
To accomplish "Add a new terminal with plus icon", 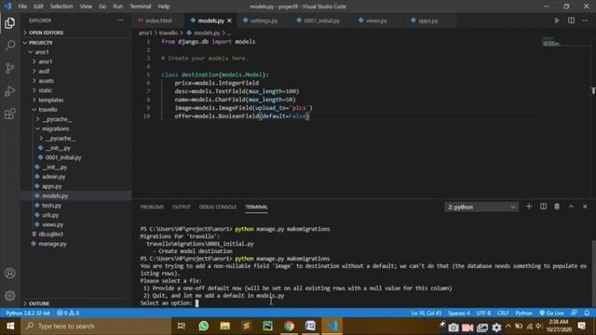I will pyautogui.click(x=529, y=207).
